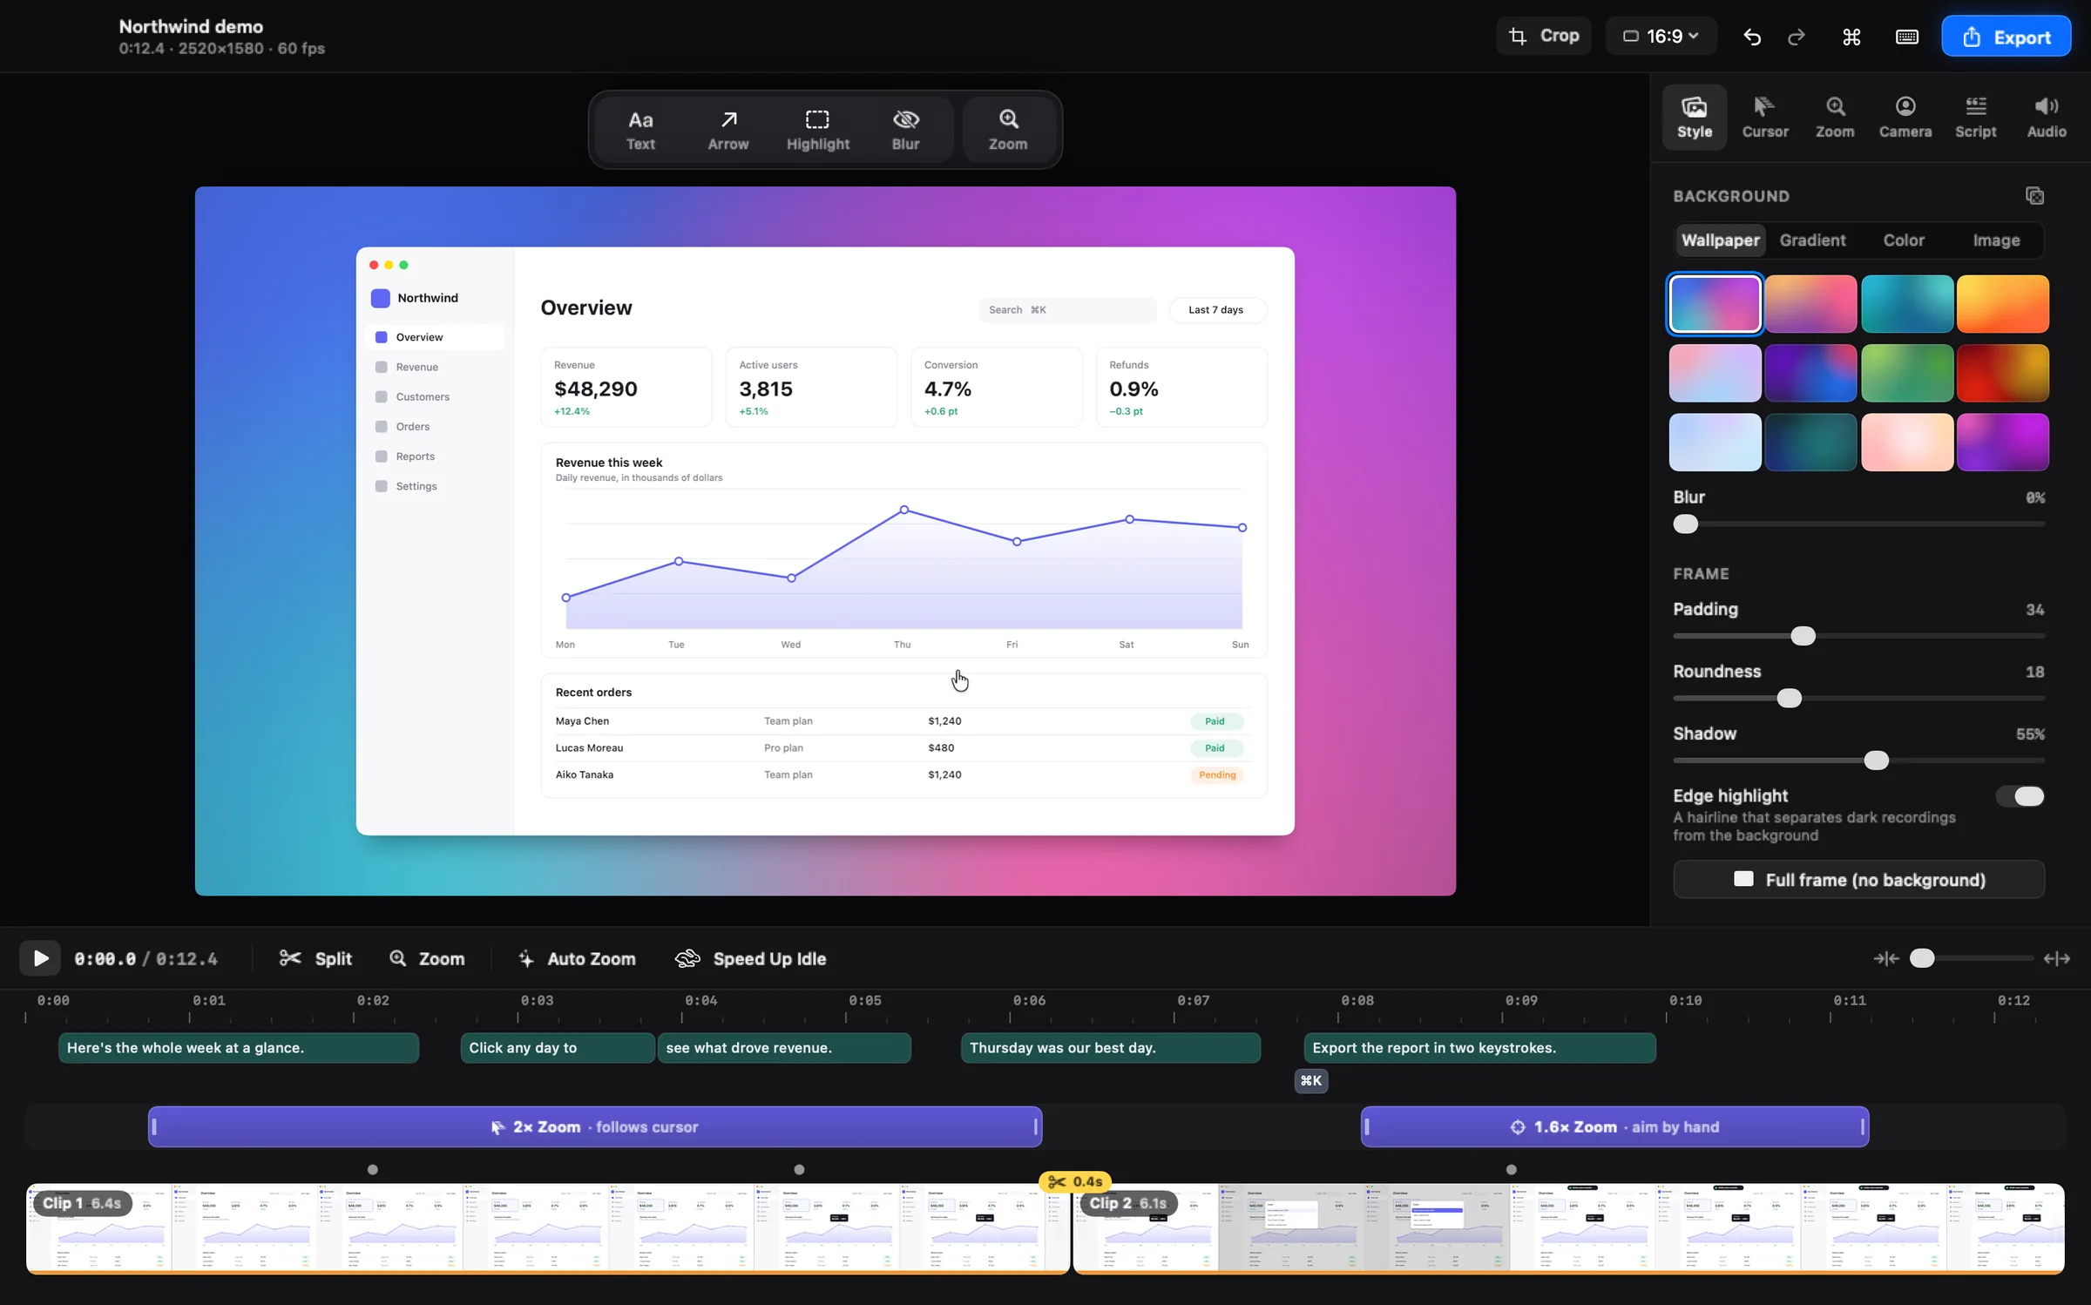Screen dimensions: 2091x1305
Task: Click Auto Zoom in the timeline bar
Action: (577, 958)
